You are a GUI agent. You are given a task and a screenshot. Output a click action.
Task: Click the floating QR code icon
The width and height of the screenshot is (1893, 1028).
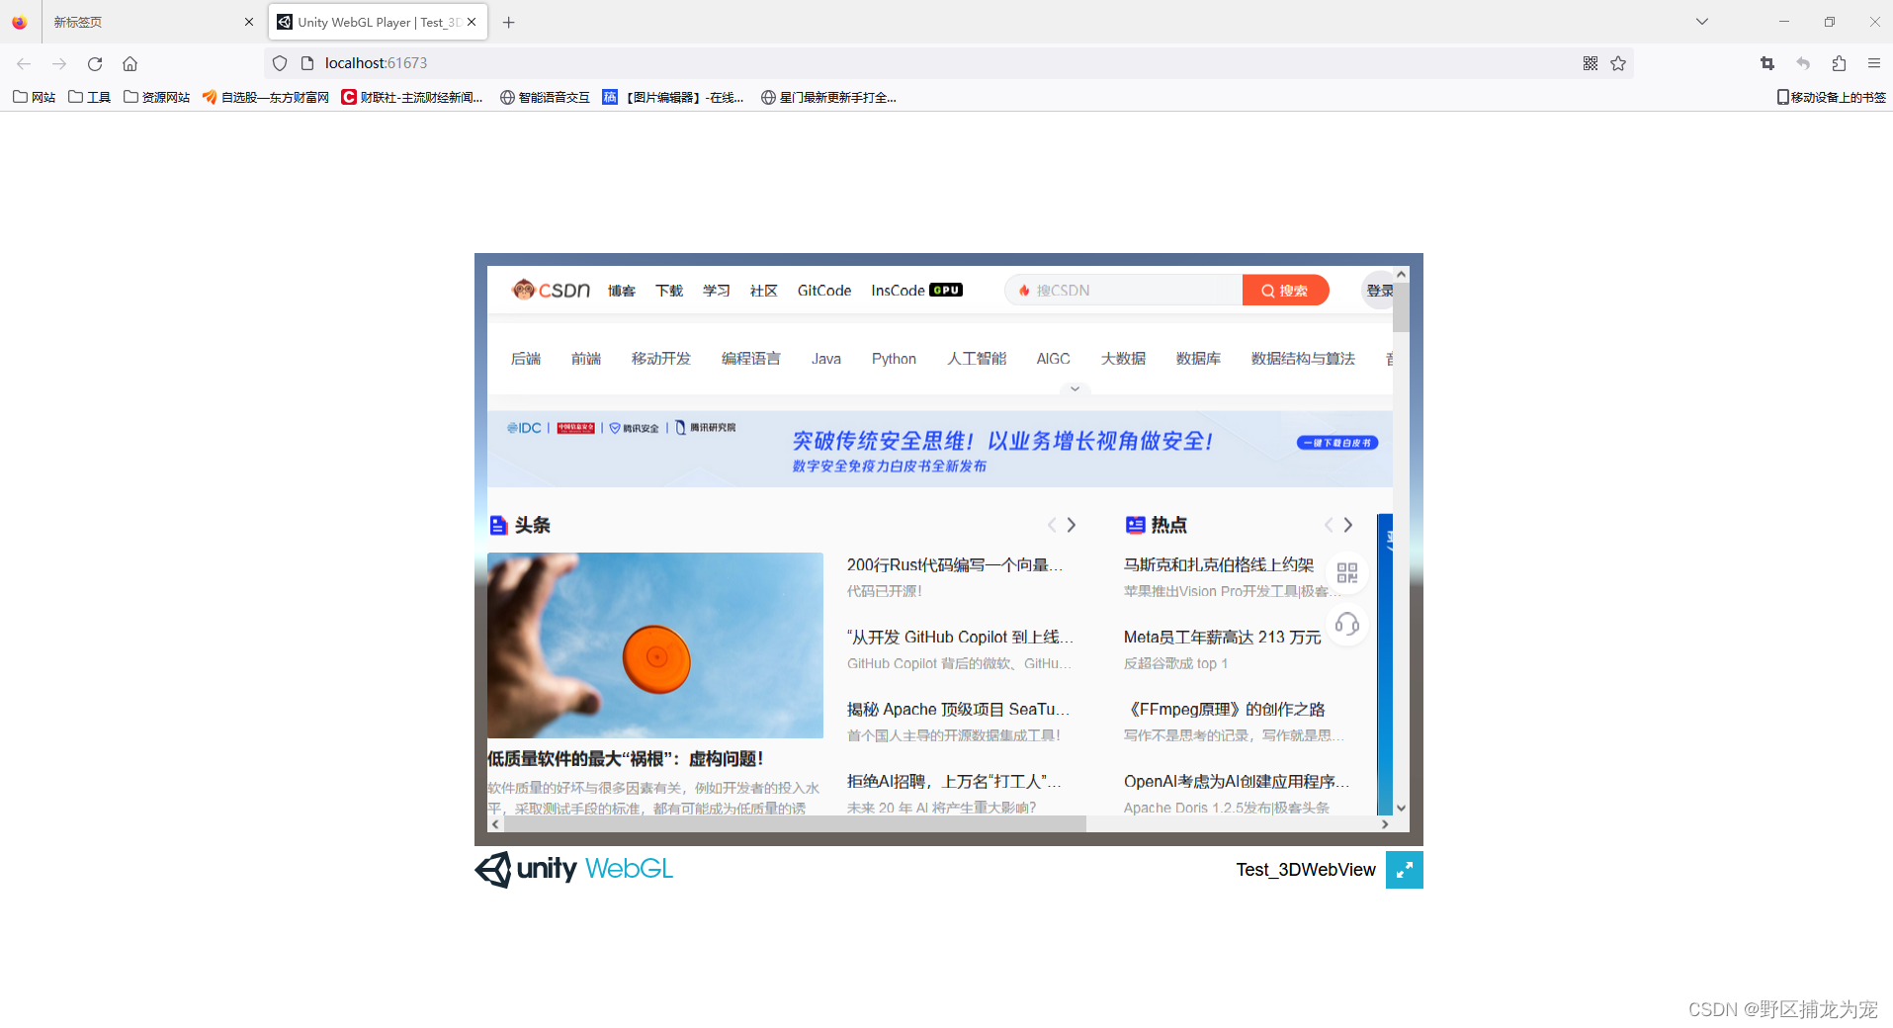pyautogui.click(x=1347, y=573)
